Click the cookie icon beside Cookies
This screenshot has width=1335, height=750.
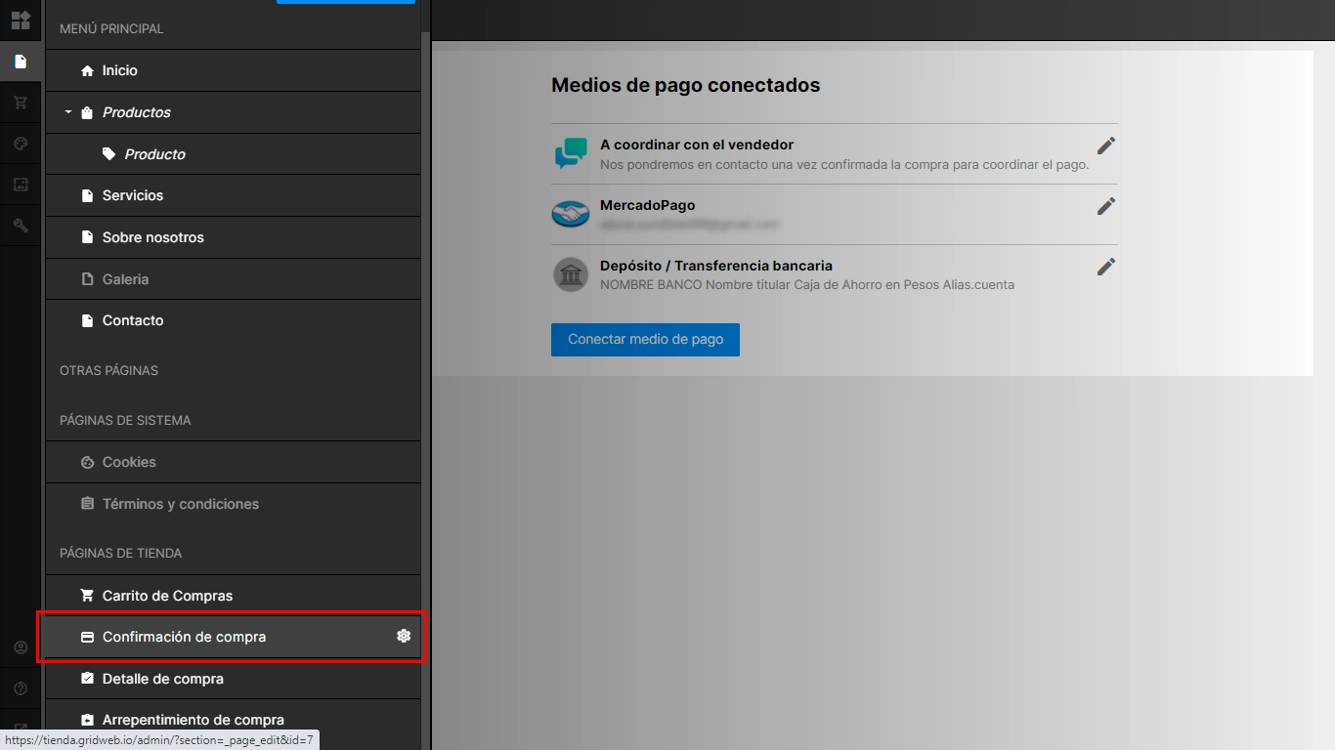coord(87,462)
